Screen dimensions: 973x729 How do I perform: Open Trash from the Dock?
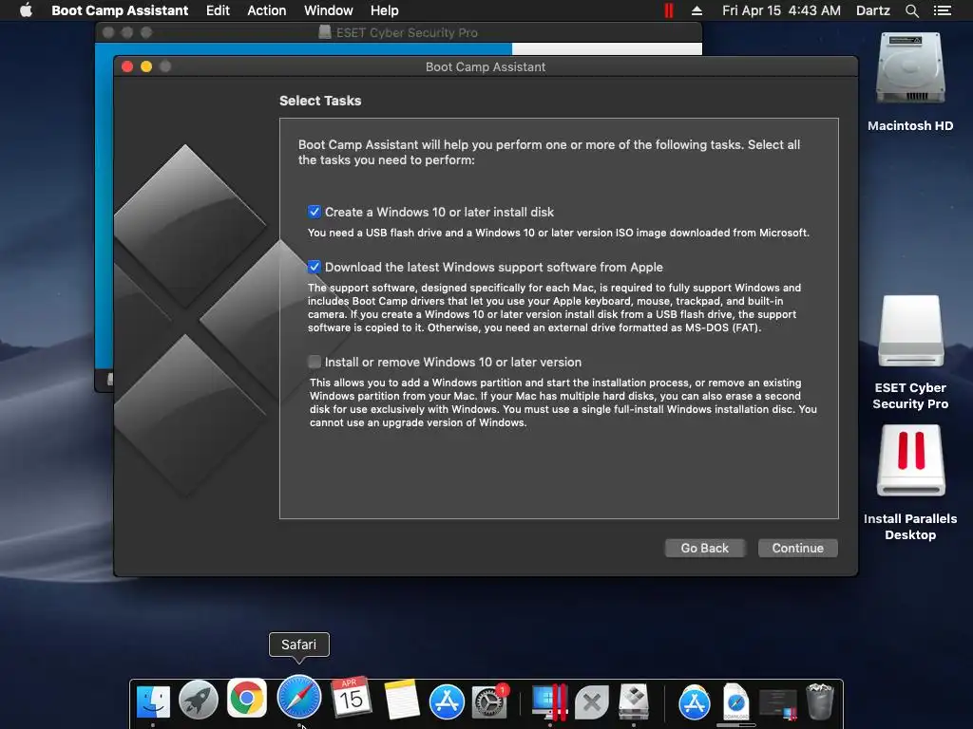[820, 701]
